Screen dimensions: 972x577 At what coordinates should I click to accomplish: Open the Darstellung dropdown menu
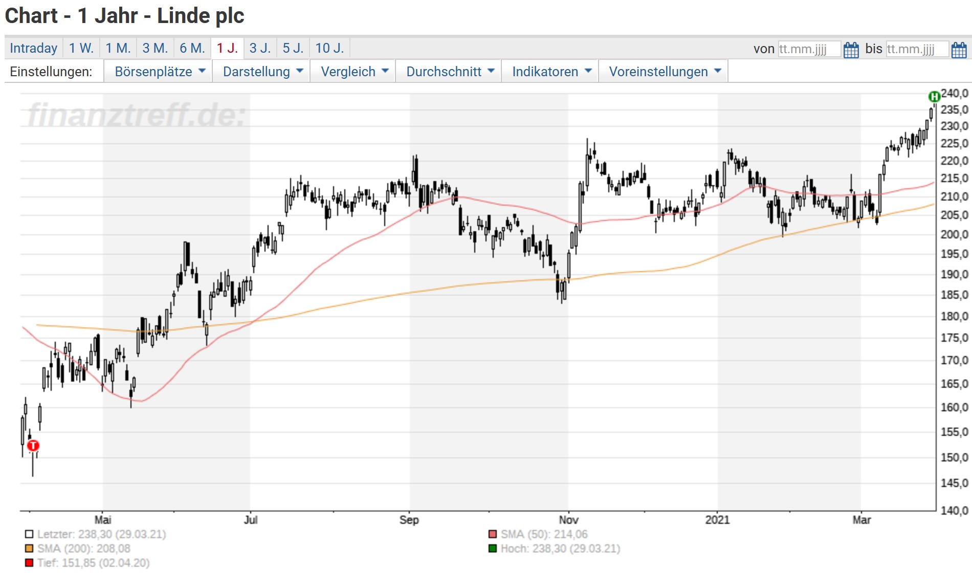coord(261,71)
